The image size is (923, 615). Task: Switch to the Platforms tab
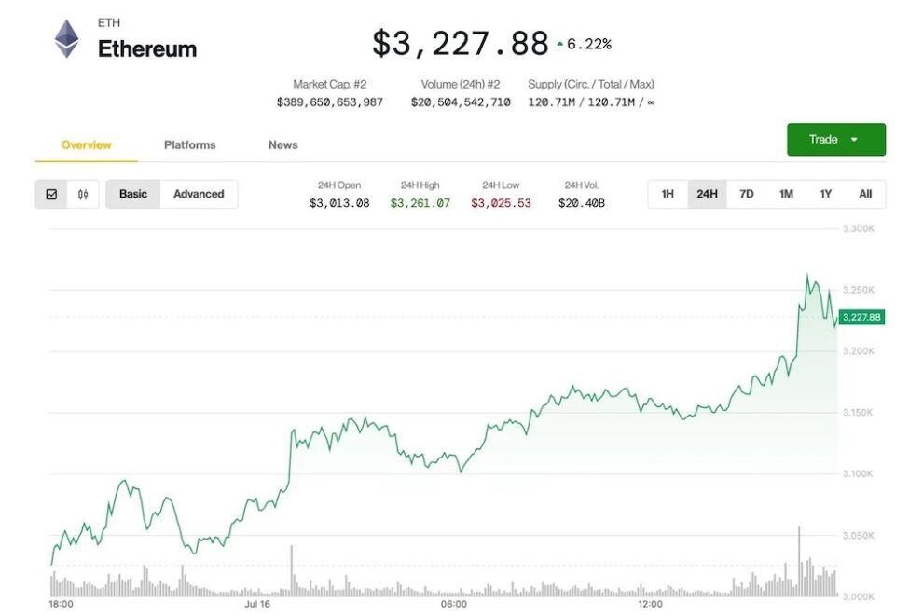click(190, 144)
